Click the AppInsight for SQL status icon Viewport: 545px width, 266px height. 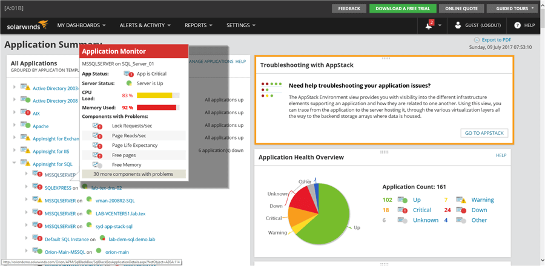(25, 163)
